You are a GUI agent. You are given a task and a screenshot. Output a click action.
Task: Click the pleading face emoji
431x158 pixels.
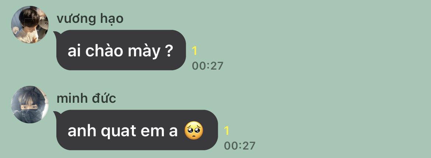(194, 130)
